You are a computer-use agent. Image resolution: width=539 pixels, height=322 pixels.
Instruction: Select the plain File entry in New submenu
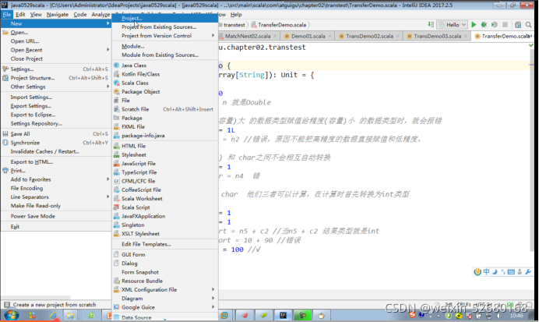[165, 101]
